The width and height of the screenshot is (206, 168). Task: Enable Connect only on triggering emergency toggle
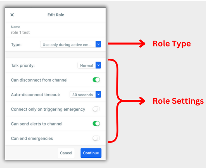(x=96, y=109)
